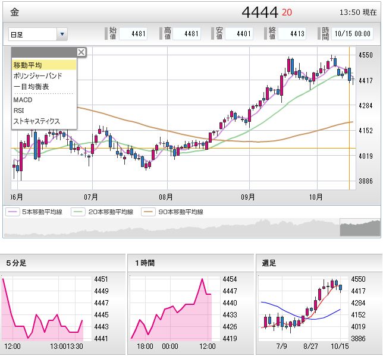Select 一目均衡表 from the indicator menu
This screenshot has width=383, height=356.
31,87
